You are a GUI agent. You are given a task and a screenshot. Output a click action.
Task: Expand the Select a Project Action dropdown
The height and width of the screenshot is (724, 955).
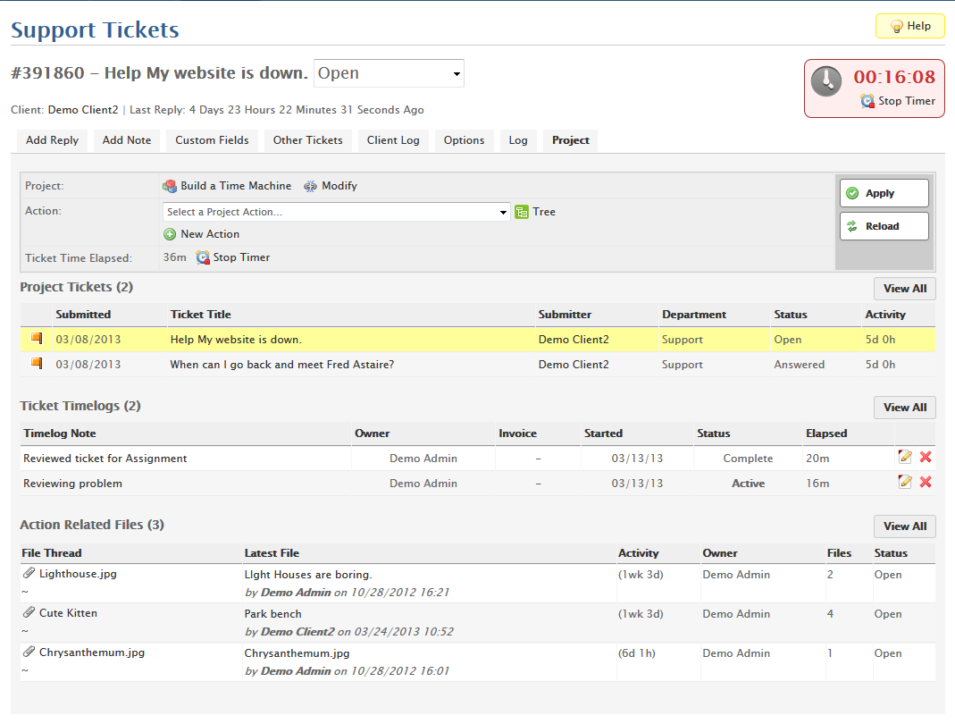click(x=336, y=212)
